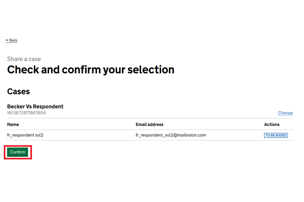Click the fr_respondent_sol2@mailinator.com email address
Image resolution: width=304 pixels, height=202 pixels.
coord(171,135)
